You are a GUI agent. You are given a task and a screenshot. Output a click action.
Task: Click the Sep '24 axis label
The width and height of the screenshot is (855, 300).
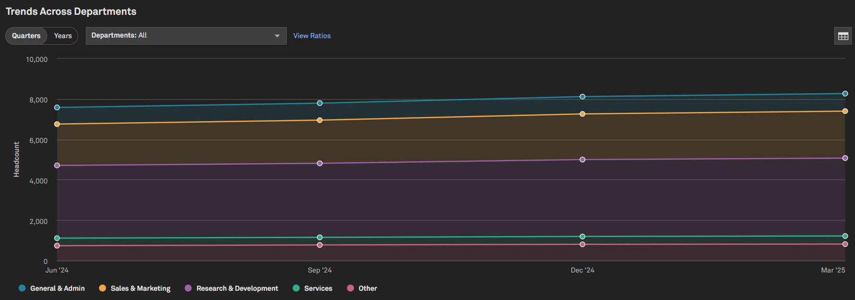[x=320, y=270]
